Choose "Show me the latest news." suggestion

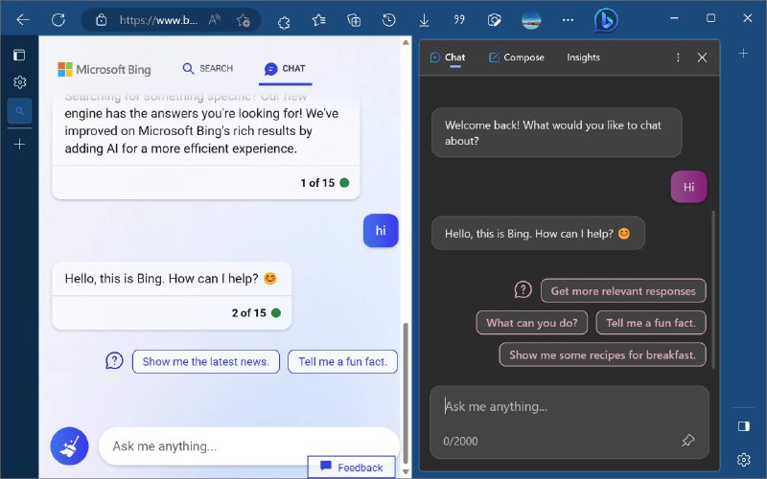[206, 362]
